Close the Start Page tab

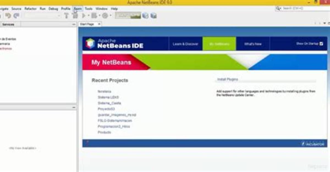[99, 24]
